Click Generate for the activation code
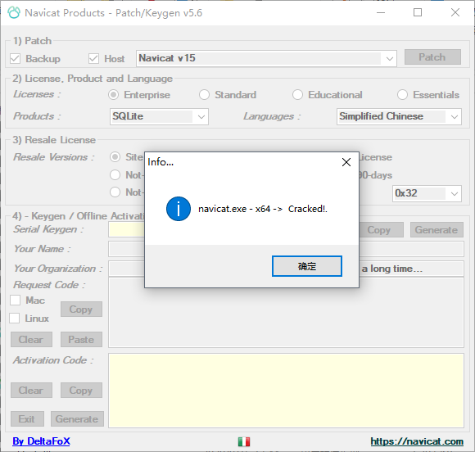Viewport: 475px width, 452px height. 77,418
